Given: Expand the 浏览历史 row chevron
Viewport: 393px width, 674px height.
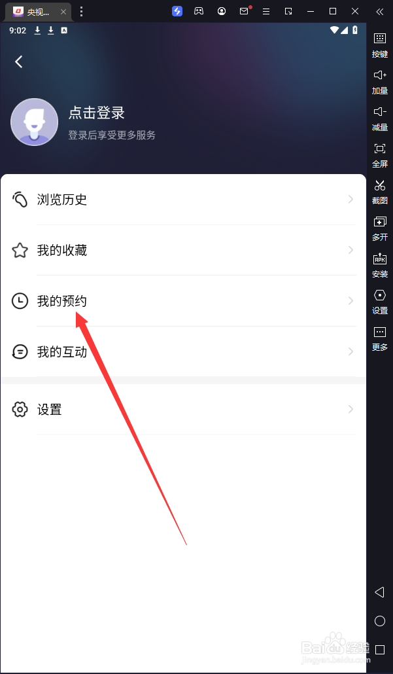Looking at the screenshot, I should pos(351,200).
